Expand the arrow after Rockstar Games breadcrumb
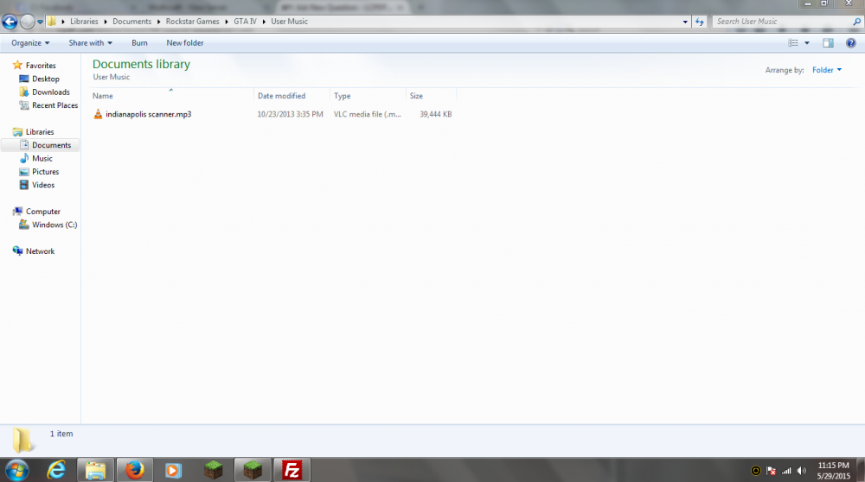Image resolution: width=865 pixels, height=482 pixels. click(227, 22)
